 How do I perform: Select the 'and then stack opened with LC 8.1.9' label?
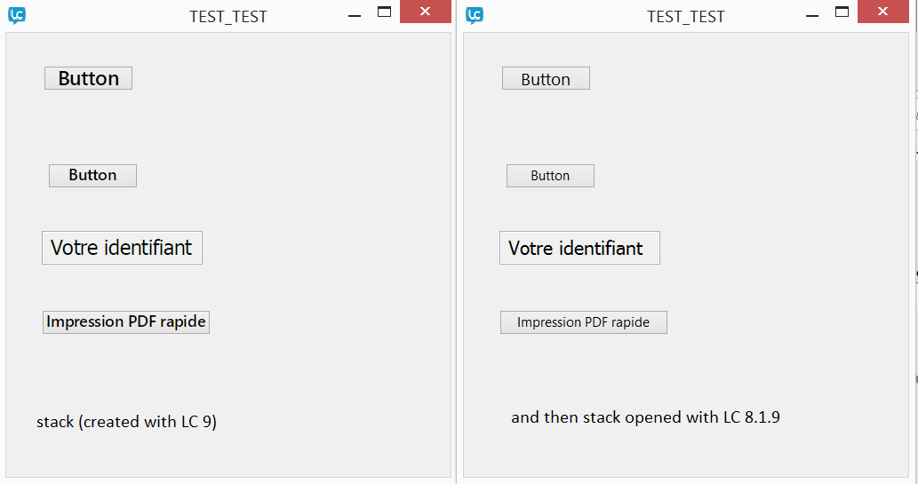(645, 417)
